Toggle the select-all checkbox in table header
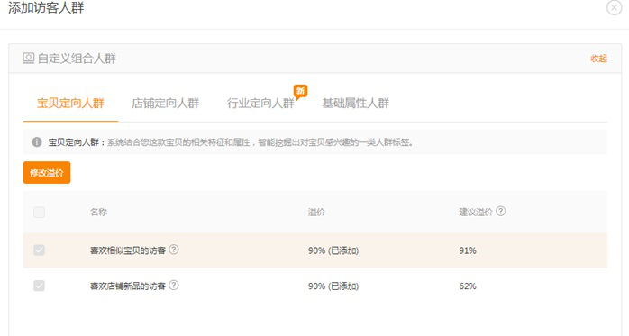629x336 pixels. [x=39, y=212]
